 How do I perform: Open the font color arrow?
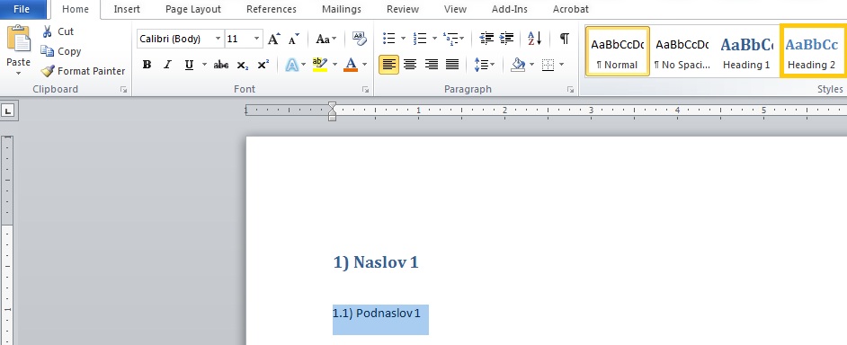[x=365, y=65]
